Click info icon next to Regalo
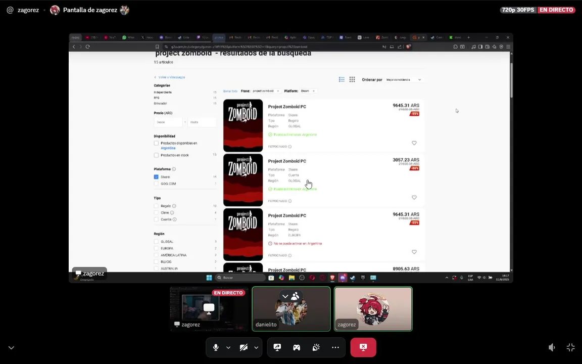The image size is (582, 364). [174, 206]
